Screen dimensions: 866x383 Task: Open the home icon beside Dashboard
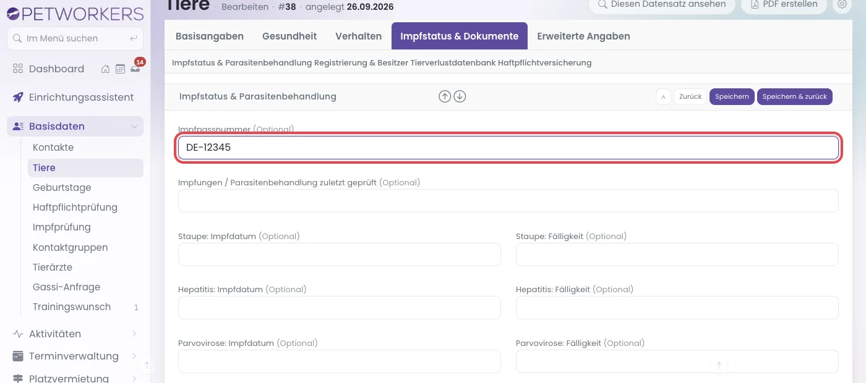tap(106, 69)
